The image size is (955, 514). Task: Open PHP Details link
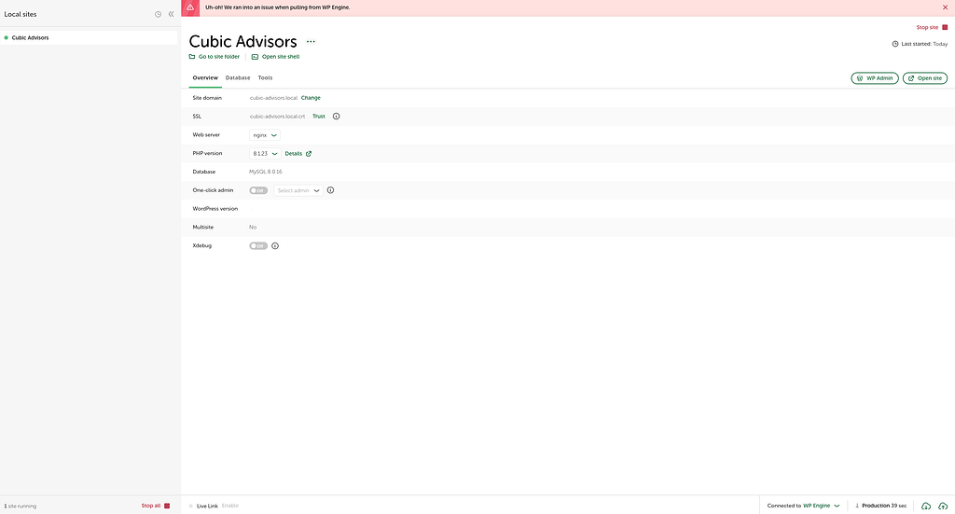click(298, 154)
